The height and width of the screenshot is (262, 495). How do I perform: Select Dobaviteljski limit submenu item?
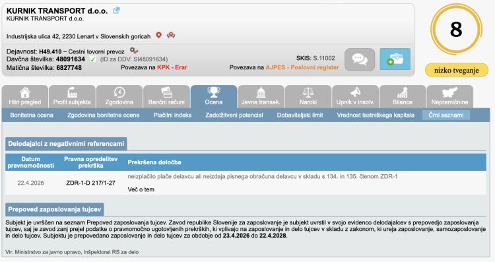click(300, 115)
